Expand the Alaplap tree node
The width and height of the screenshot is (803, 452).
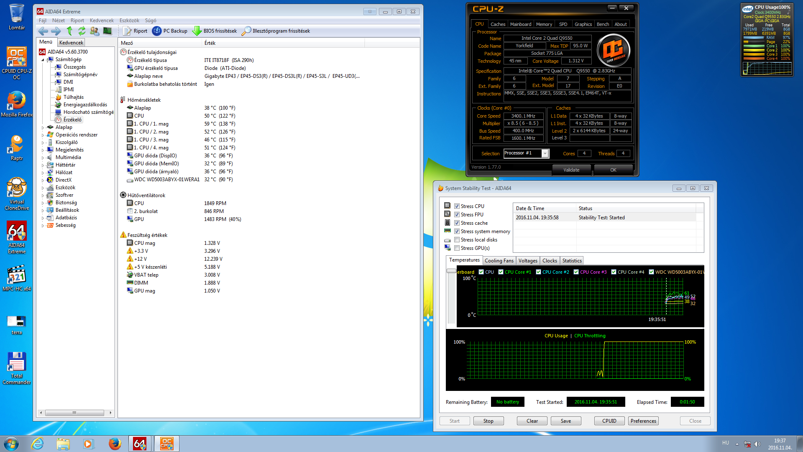click(x=43, y=127)
